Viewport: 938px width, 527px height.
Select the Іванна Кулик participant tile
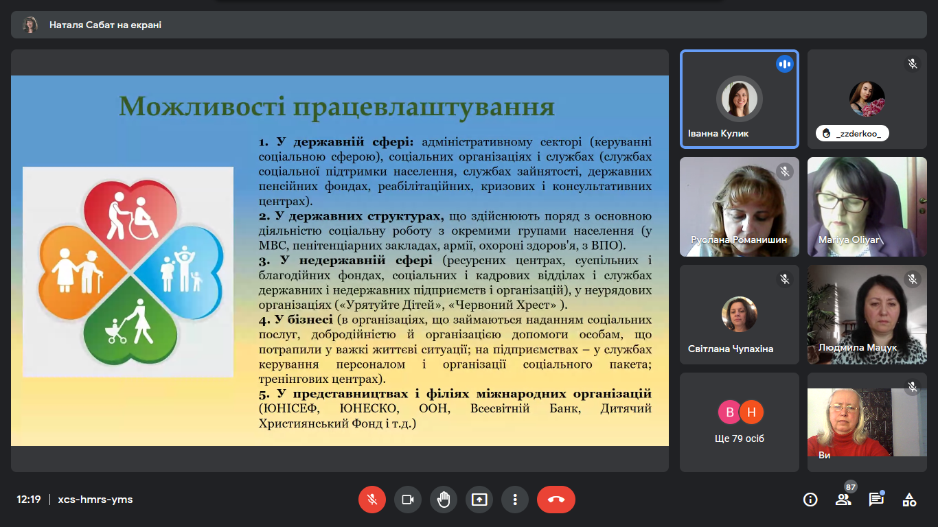[739, 99]
